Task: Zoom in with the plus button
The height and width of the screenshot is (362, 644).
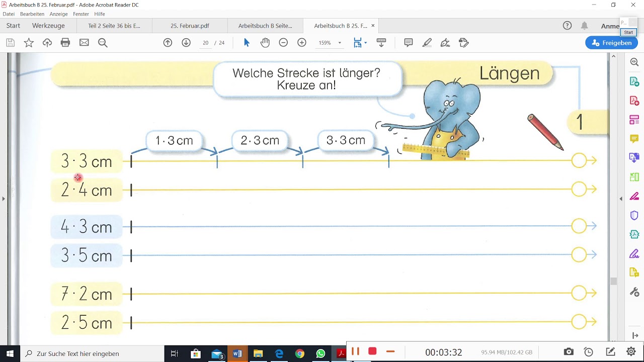Action: pos(302,43)
